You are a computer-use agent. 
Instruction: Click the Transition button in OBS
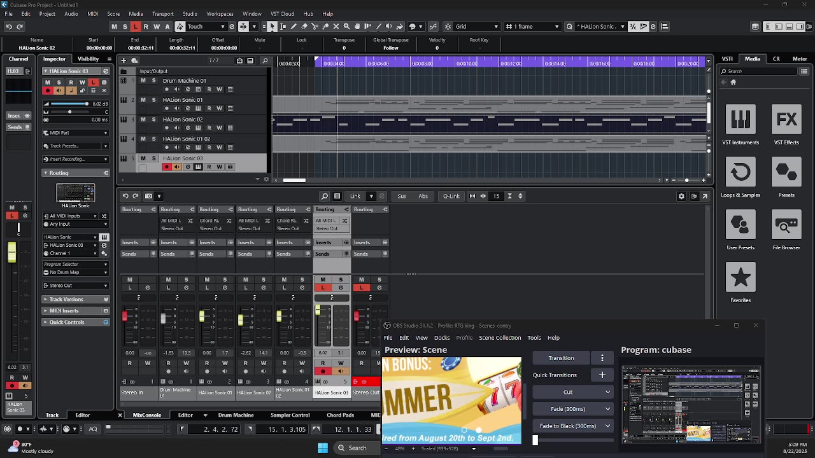561,358
